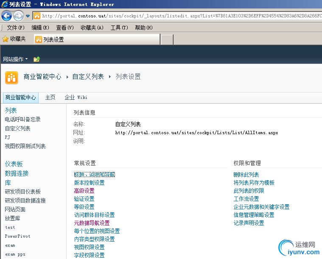The image size is (322, 259).
Task: Open 视图权限设置 link
Action: (x=90, y=247)
